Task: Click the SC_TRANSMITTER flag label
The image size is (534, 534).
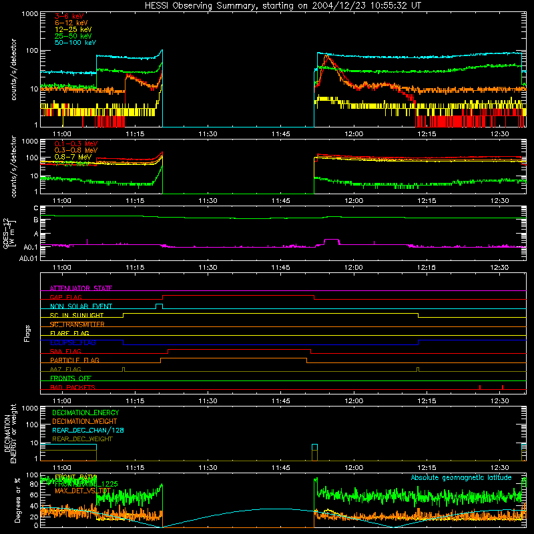Action: pos(77,324)
